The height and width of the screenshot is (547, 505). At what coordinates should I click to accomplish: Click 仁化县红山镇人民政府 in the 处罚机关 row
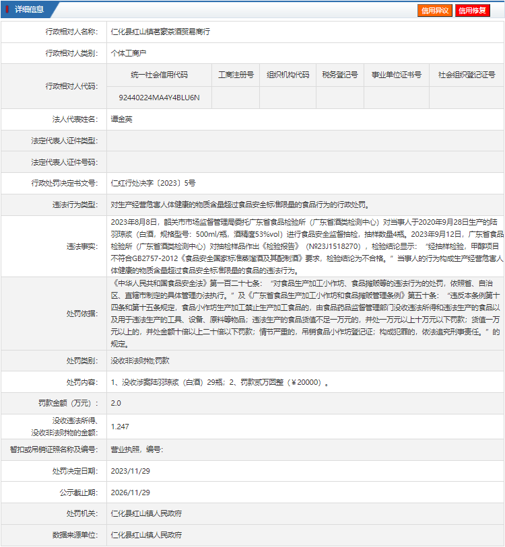click(146, 513)
